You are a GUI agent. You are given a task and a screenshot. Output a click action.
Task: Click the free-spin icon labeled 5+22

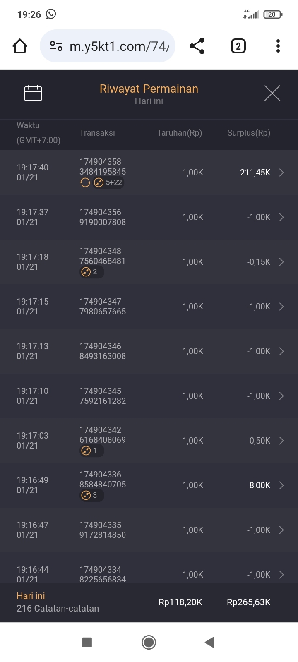point(108,182)
